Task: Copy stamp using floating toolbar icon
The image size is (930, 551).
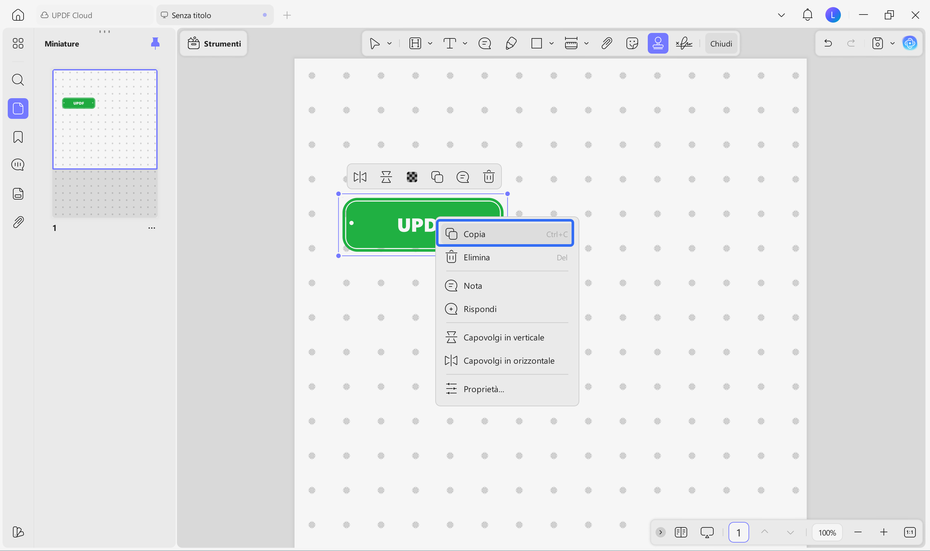Action: coord(437,177)
